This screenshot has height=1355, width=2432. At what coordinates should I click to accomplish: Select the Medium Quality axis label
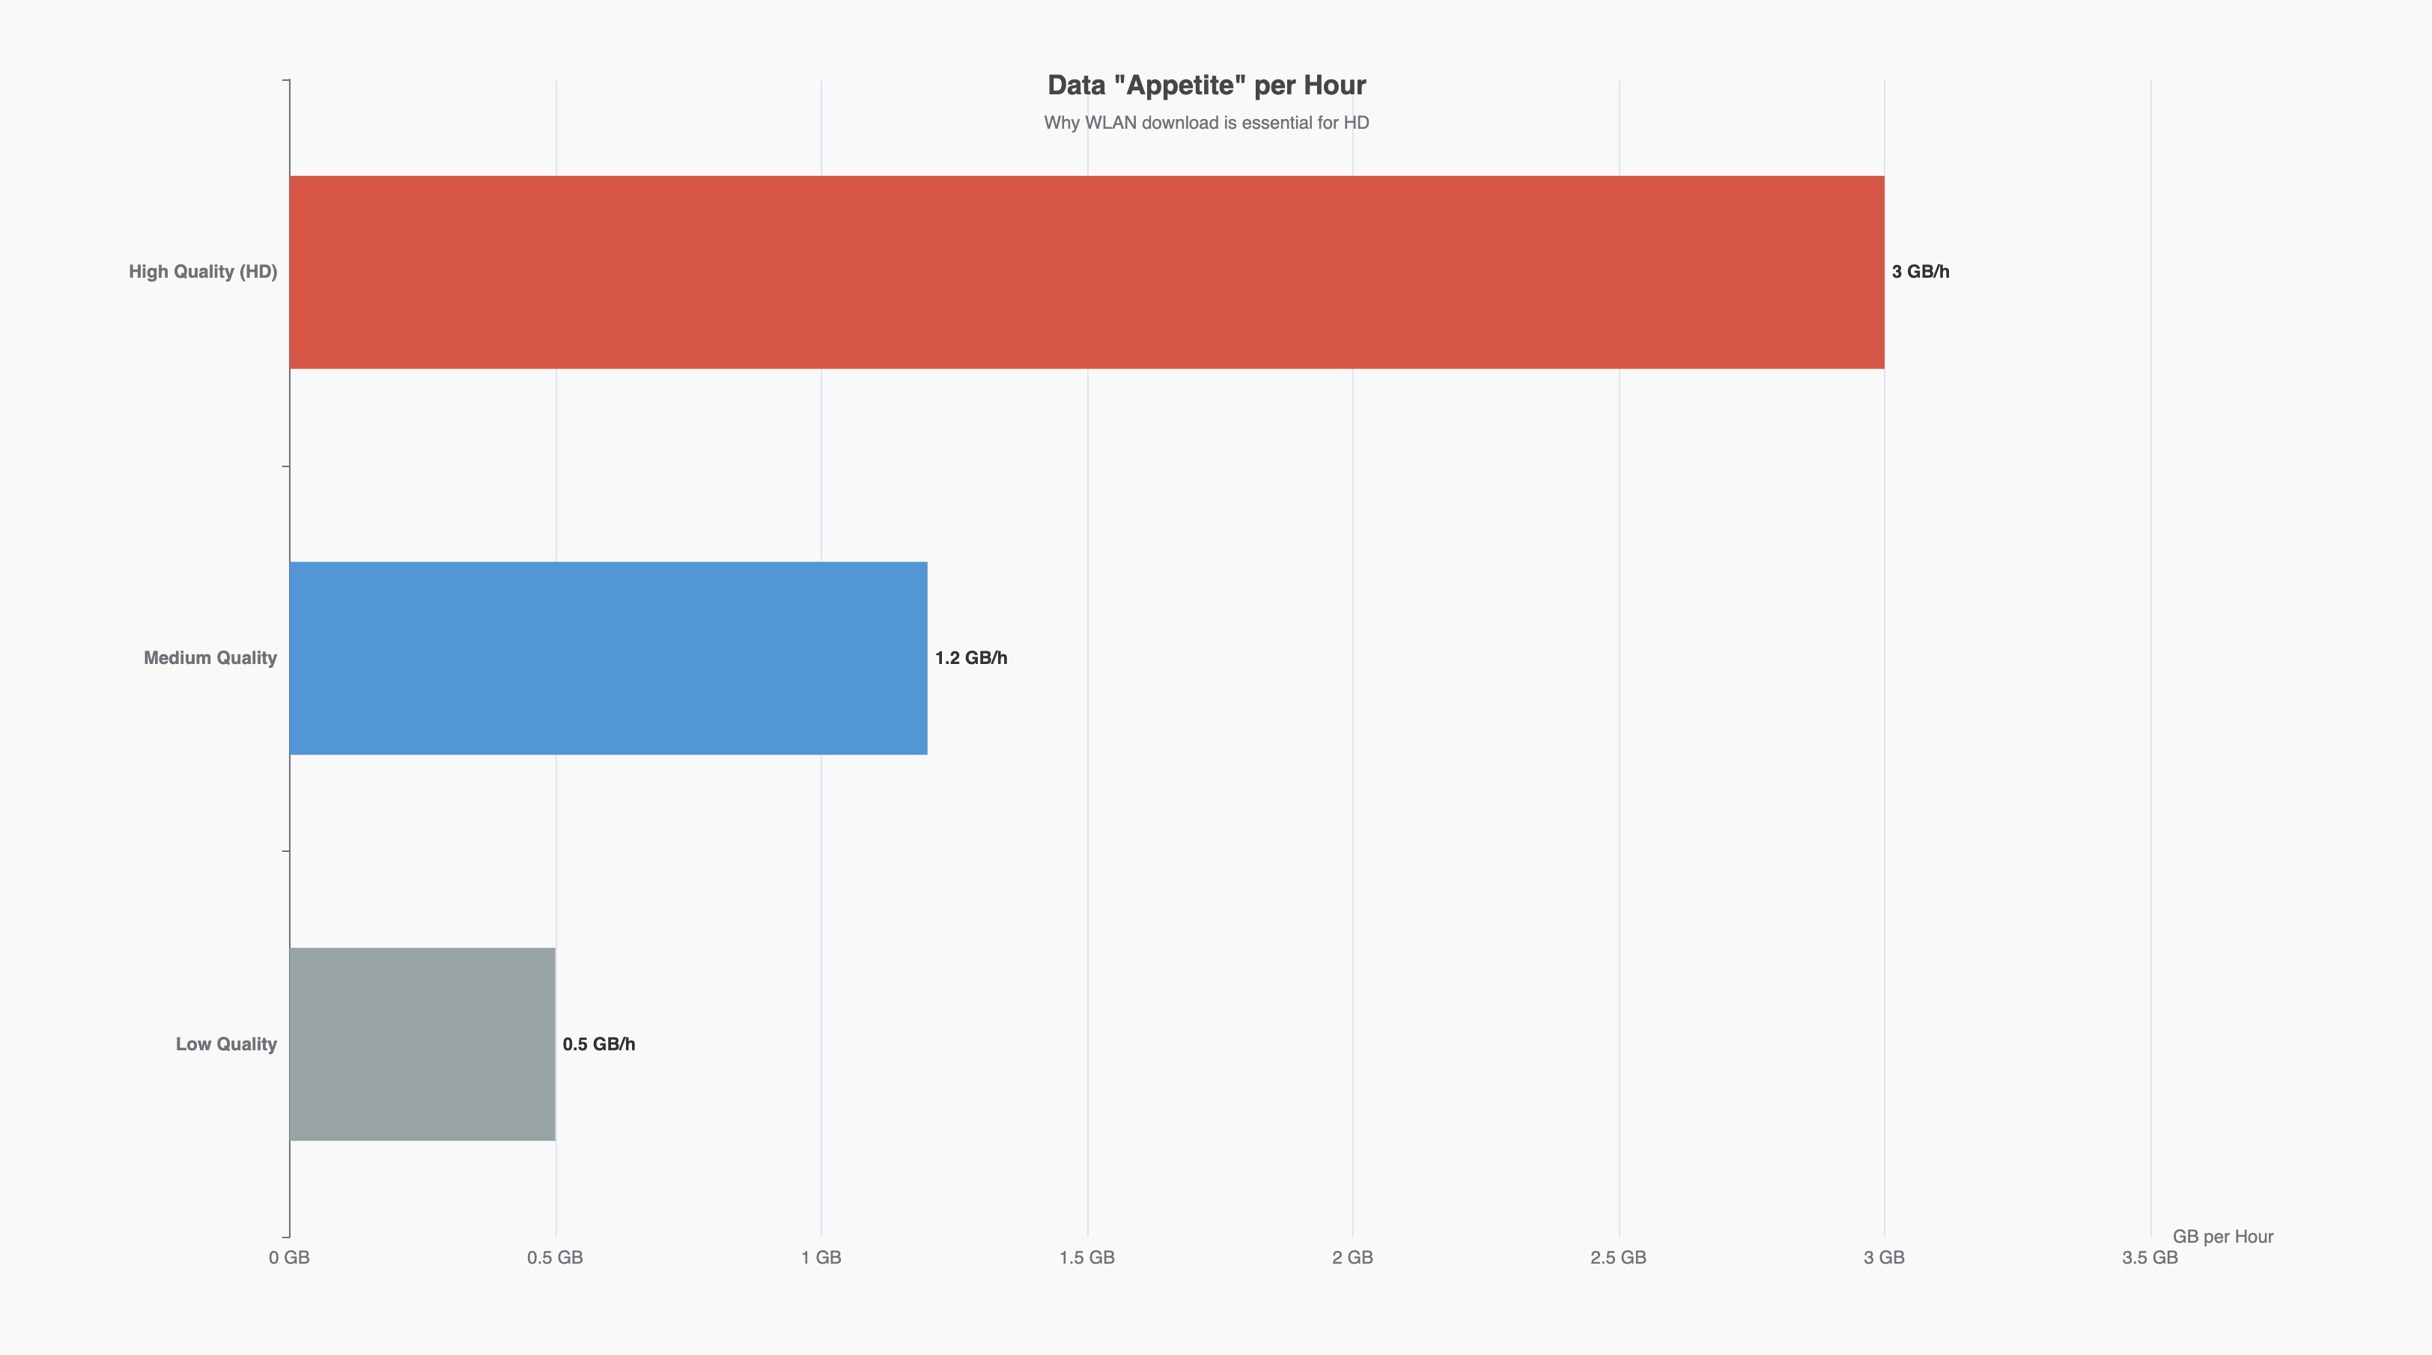point(210,658)
